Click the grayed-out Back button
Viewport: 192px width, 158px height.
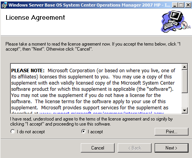click(135, 148)
